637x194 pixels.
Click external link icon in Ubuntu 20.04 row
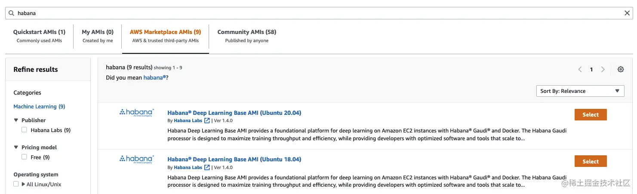207,121
